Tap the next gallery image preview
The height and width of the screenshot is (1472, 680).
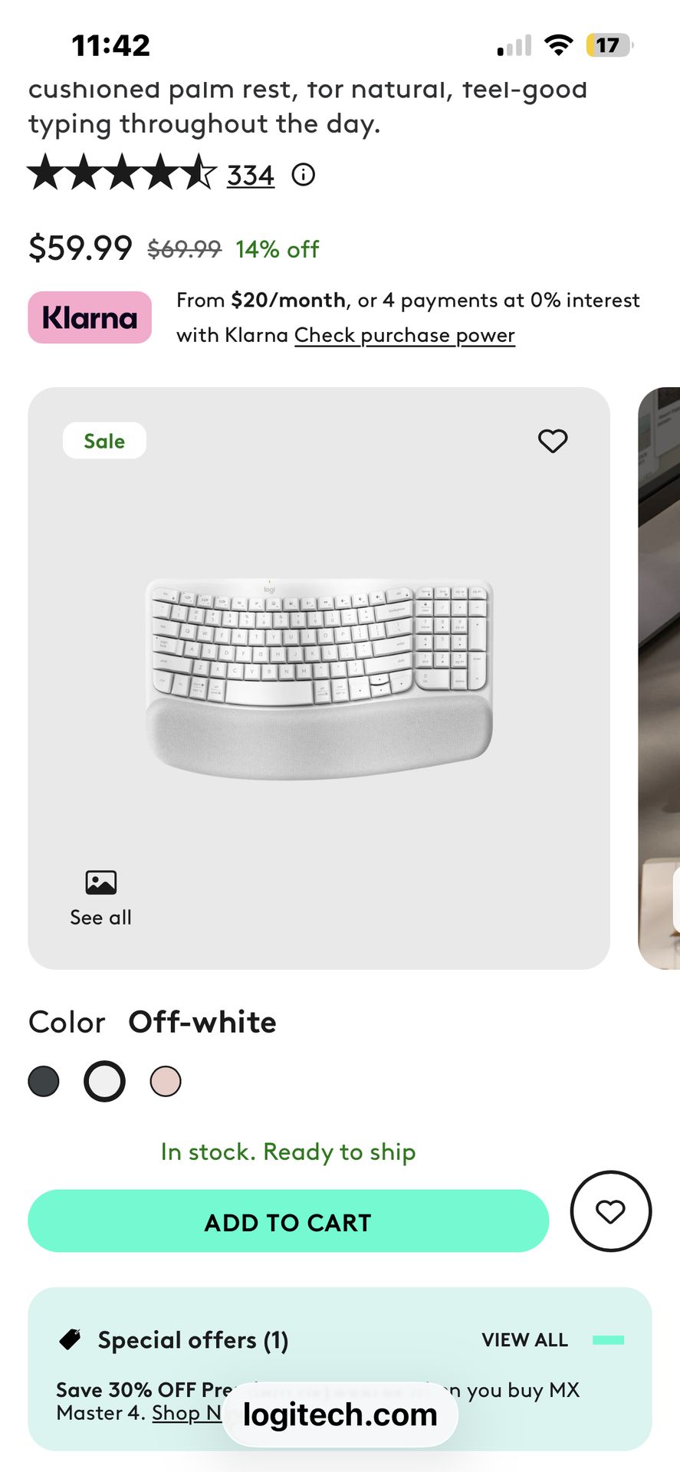coord(659,678)
